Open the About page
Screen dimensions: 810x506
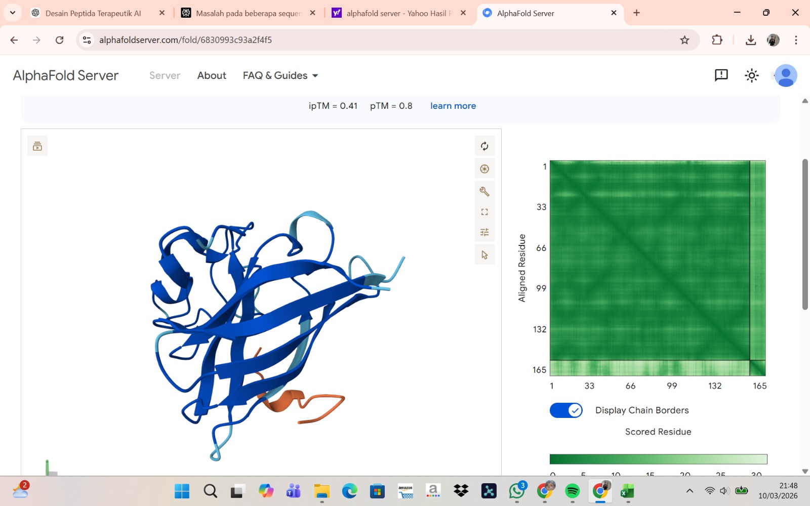click(x=212, y=75)
